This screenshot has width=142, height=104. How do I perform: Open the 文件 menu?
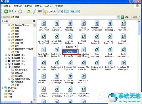click(8, 6)
